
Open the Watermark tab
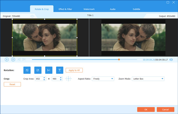(x=89, y=9)
